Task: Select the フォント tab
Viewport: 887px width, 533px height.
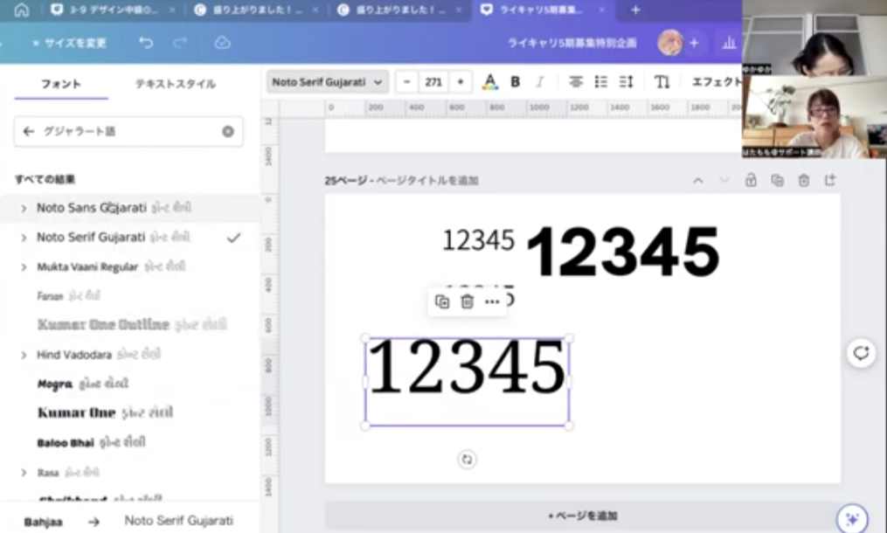Action: tap(61, 84)
